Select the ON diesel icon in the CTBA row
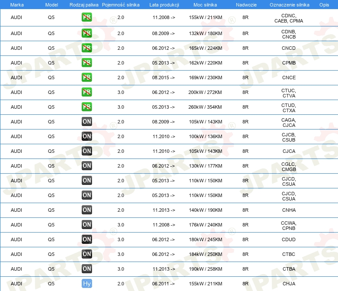This screenshot has height=291, width=338. pos(86,269)
